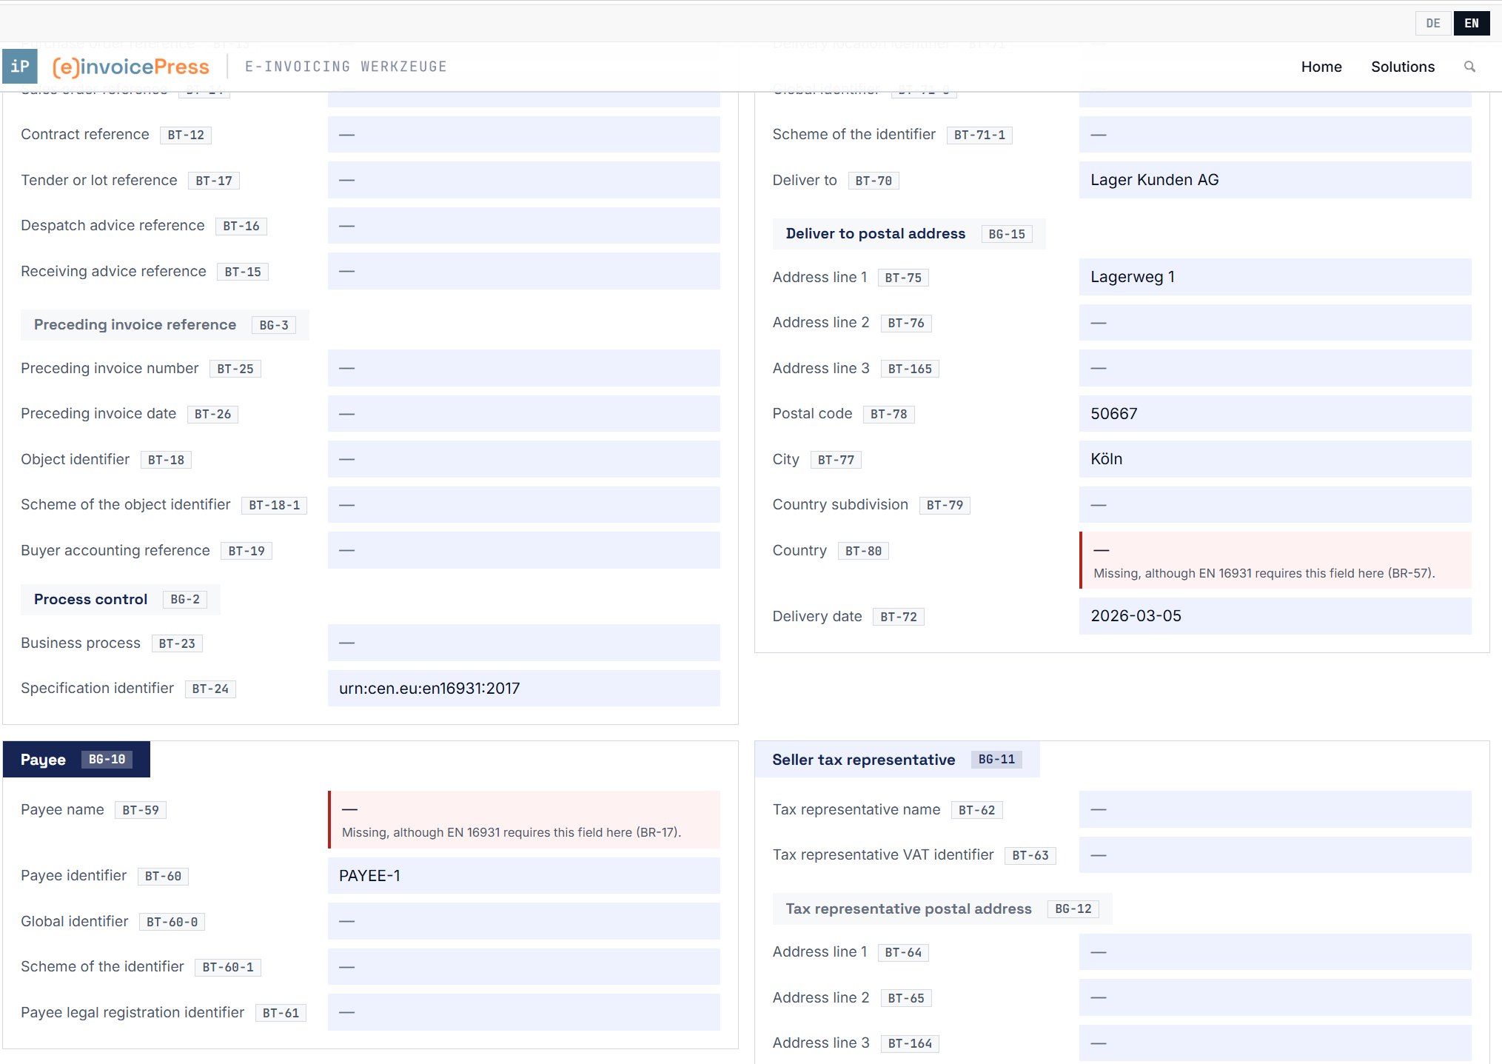Click the Preceding invoice reference heading
The width and height of the screenshot is (1502, 1064).
(x=135, y=324)
